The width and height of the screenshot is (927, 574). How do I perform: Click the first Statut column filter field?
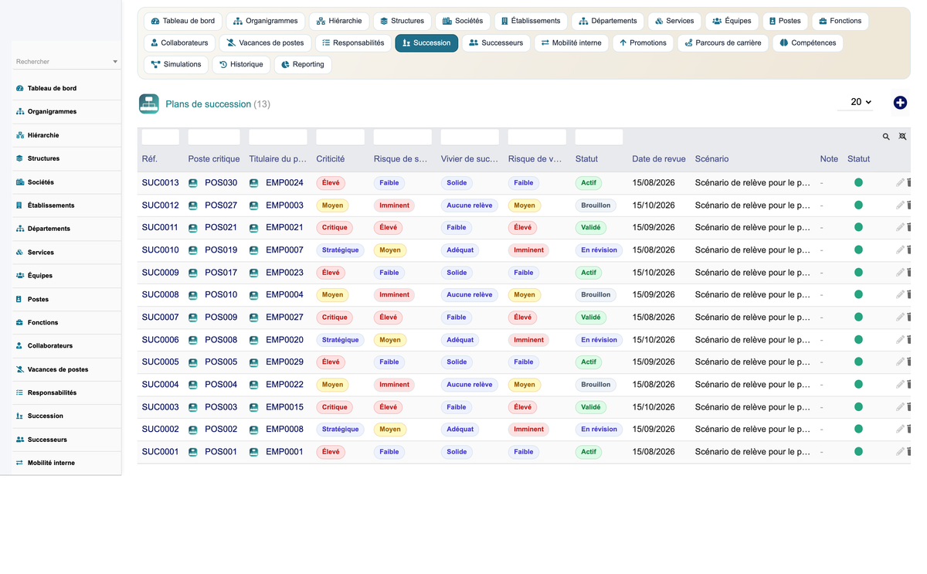pyautogui.click(x=599, y=137)
